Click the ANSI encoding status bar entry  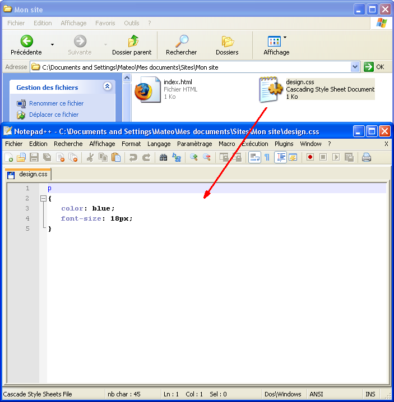tap(316, 394)
